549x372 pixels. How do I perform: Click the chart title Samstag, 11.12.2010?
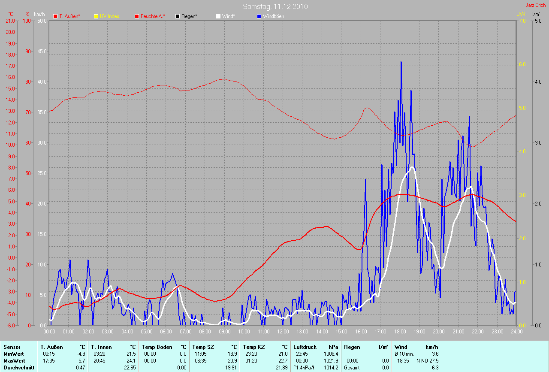coord(275,6)
